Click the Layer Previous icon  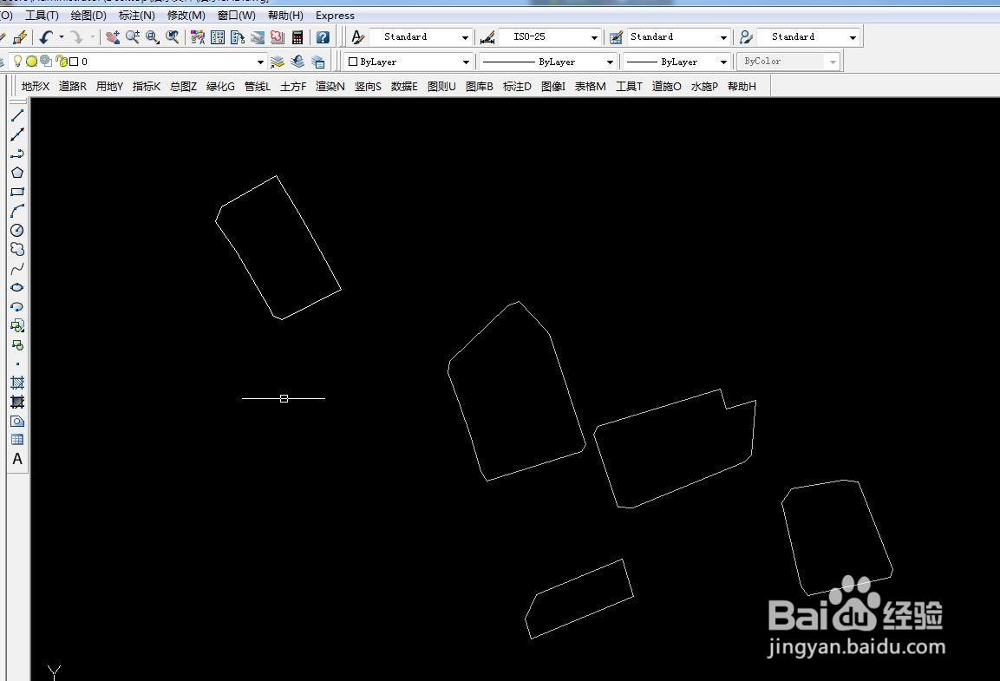(297, 62)
